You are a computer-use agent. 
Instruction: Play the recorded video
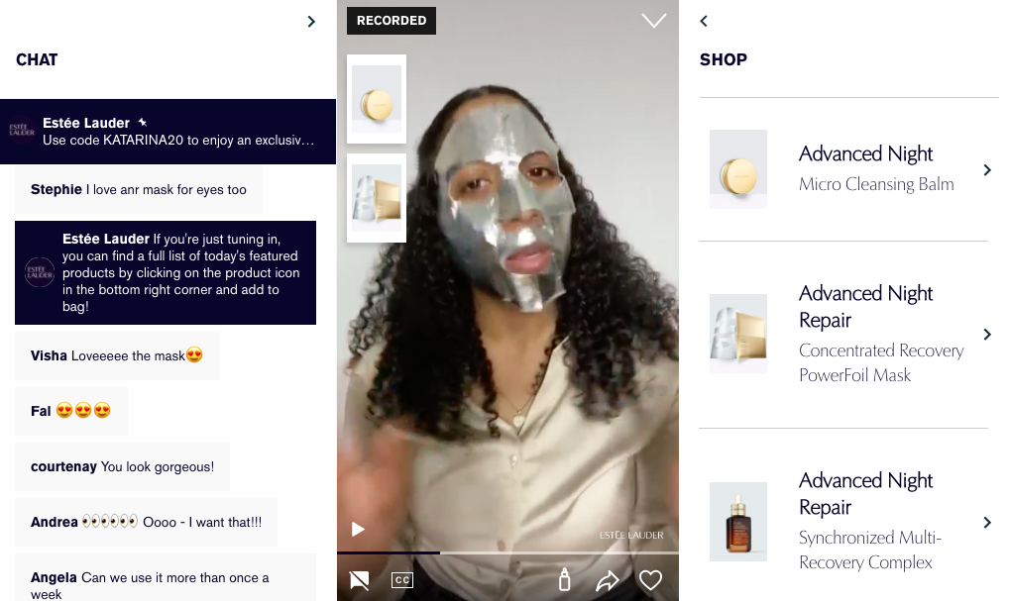[359, 530]
